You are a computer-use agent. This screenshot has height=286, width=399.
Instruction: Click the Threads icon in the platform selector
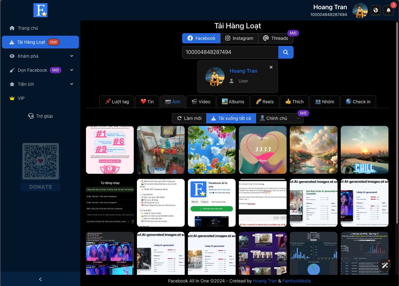coord(266,38)
